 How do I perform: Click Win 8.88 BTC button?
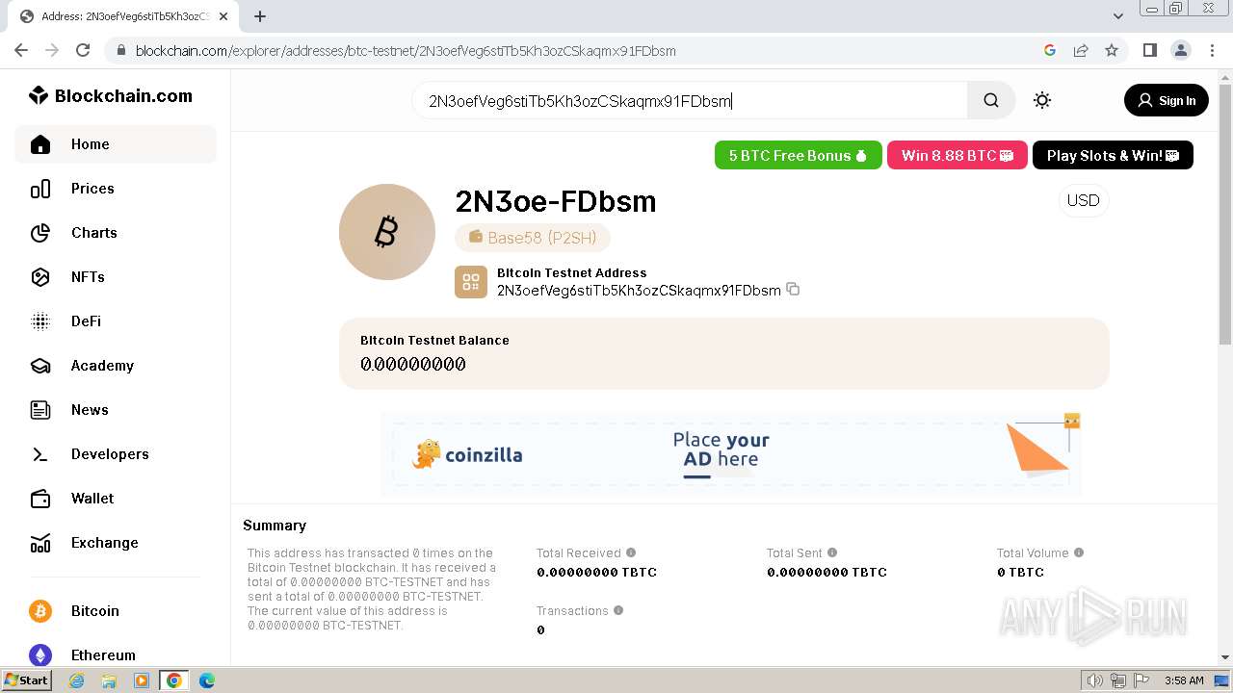958,155
